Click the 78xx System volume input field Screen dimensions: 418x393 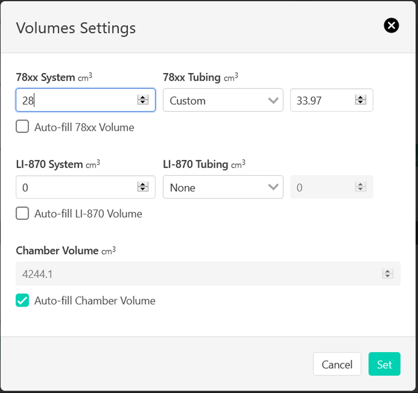[x=85, y=100]
